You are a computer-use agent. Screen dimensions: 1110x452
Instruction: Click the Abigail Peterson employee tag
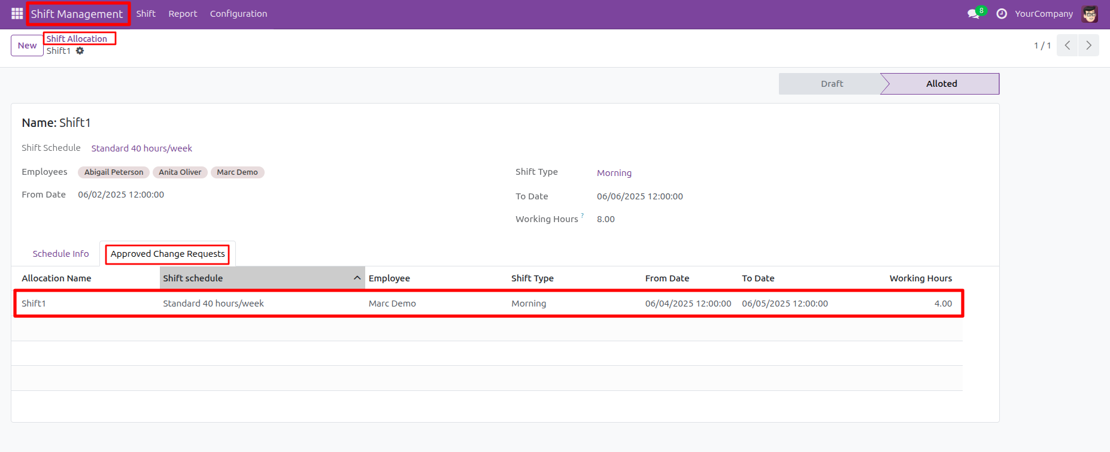point(114,172)
